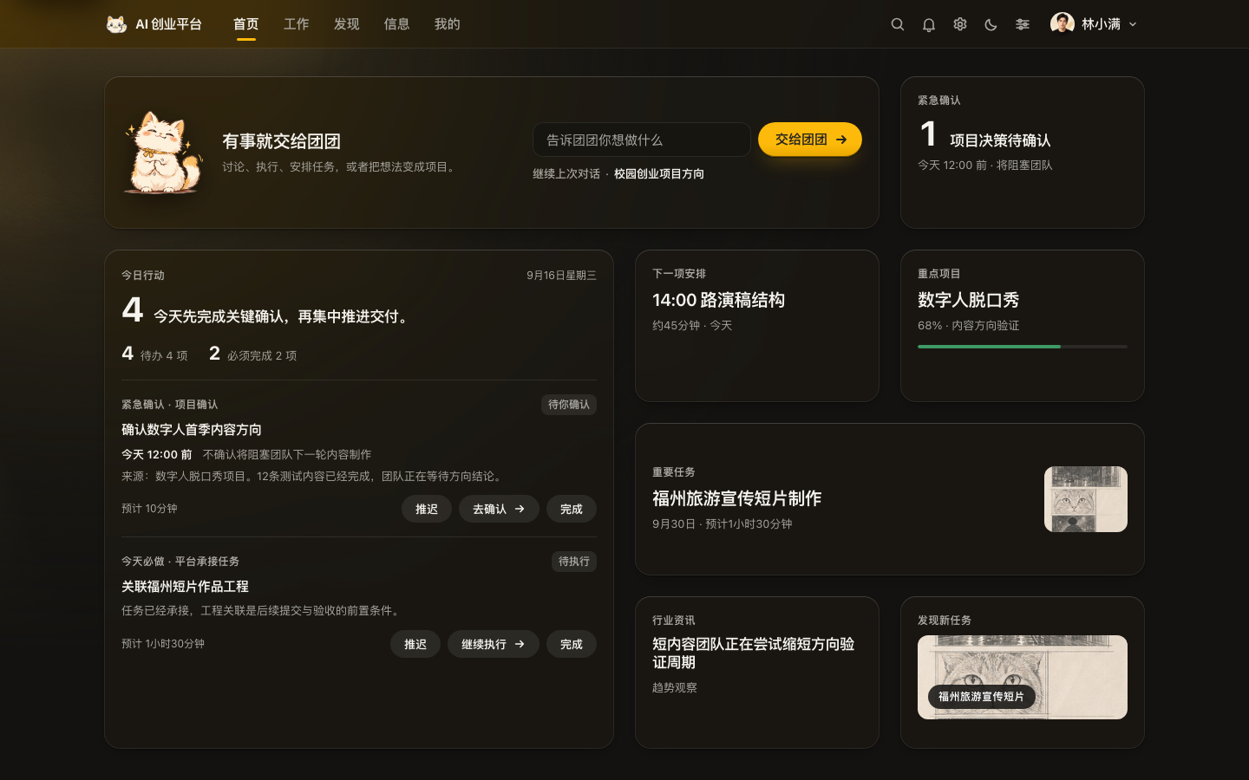The height and width of the screenshot is (780, 1249).
Task: Toggle dark mode moon icon
Action: (x=991, y=24)
